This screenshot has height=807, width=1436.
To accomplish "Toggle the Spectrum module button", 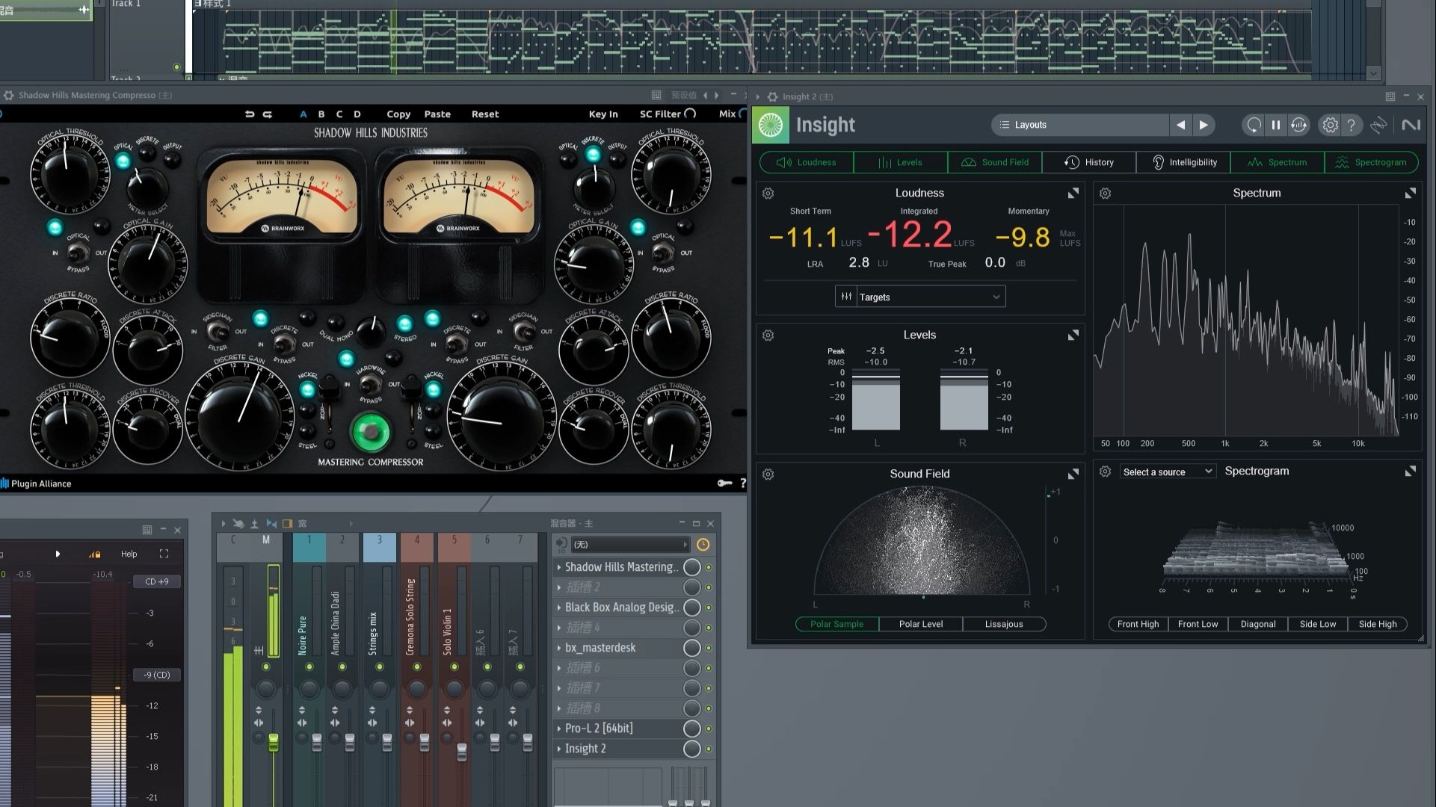I will pyautogui.click(x=1278, y=162).
